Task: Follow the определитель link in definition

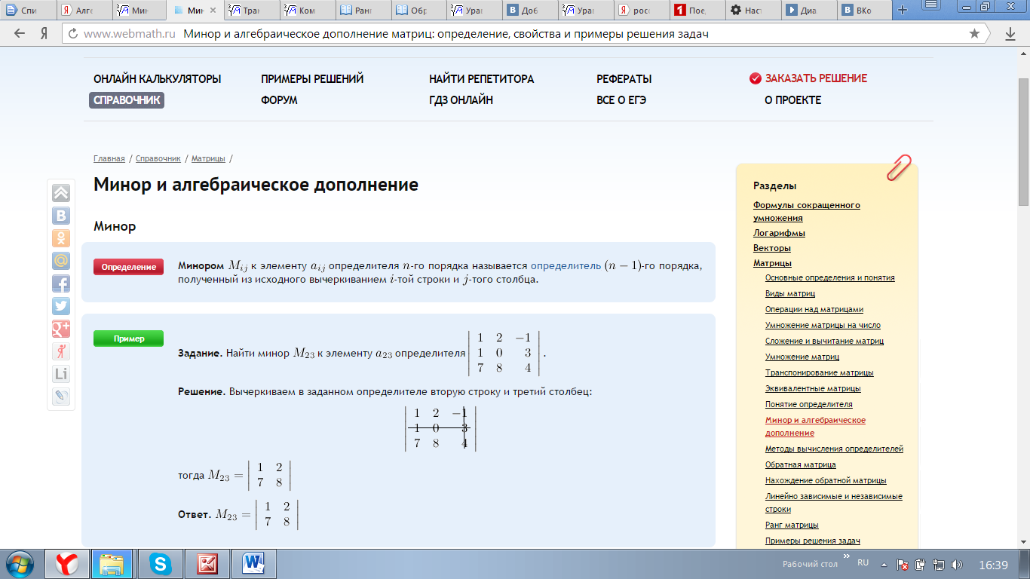Action: coord(566,265)
